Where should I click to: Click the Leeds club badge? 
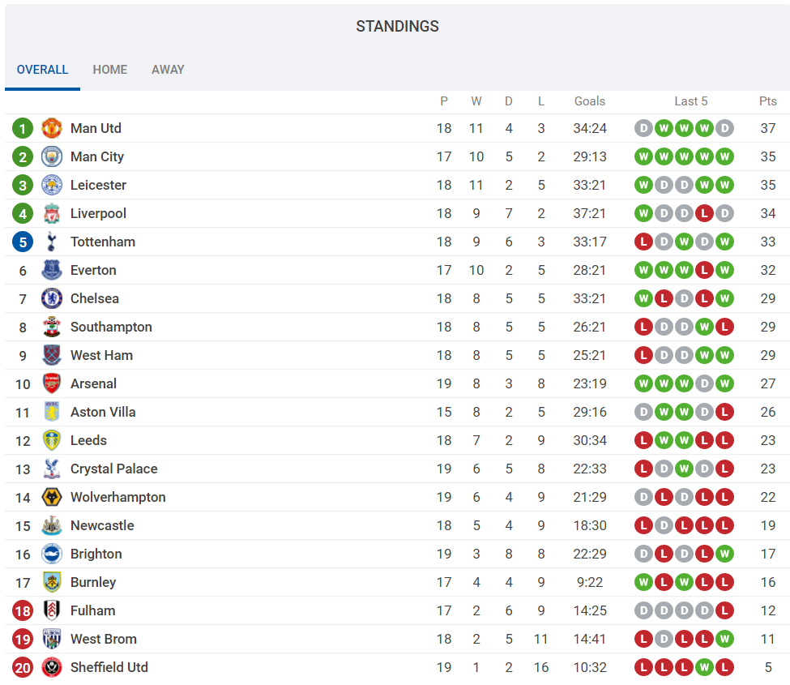pyautogui.click(x=51, y=440)
